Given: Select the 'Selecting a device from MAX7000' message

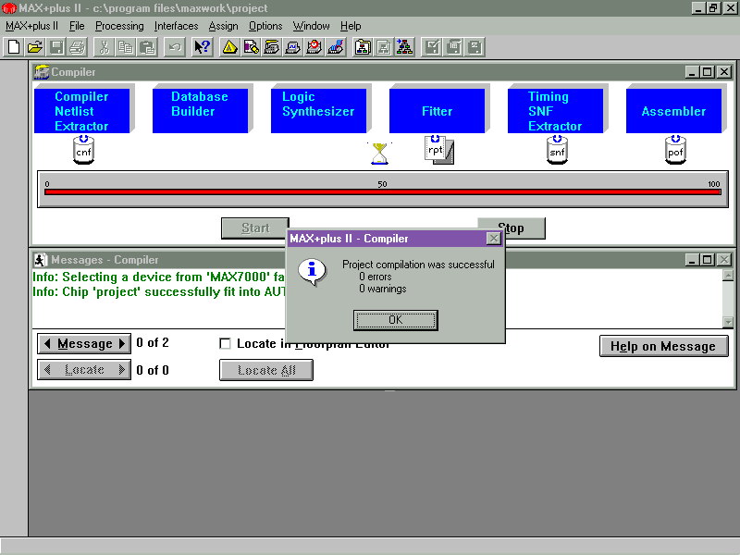Looking at the screenshot, I should (158, 277).
